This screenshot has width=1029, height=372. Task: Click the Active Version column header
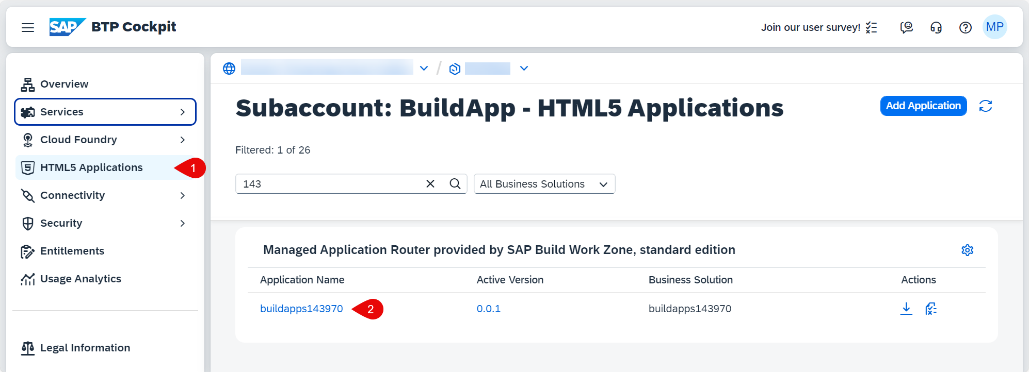[x=510, y=280]
